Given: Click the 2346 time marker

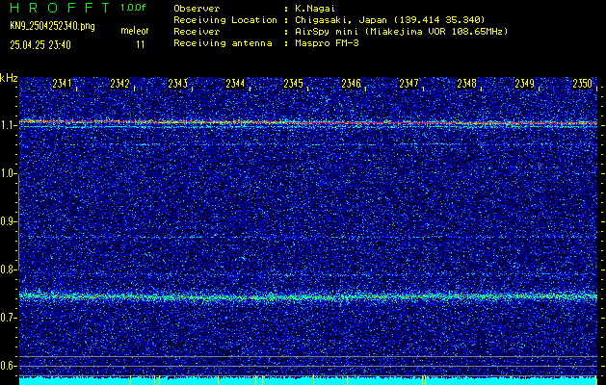Looking at the screenshot, I should coord(352,84).
